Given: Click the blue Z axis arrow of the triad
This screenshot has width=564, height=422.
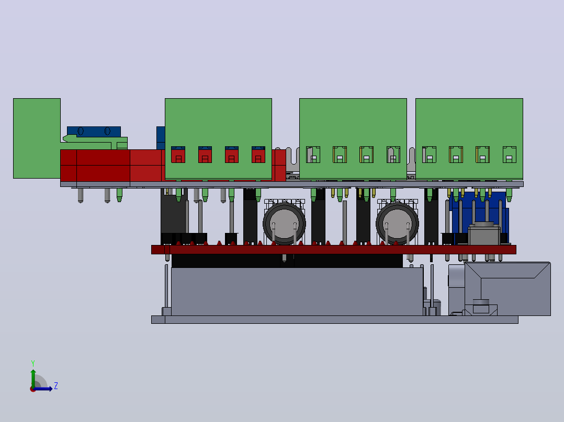Looking at the screenshot, I should (43, 389).
